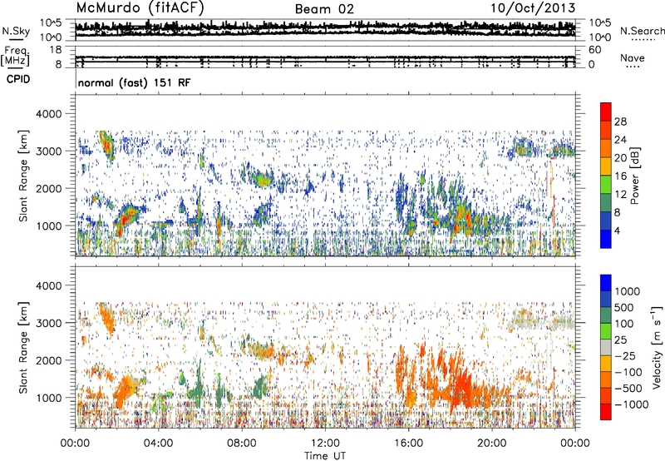Click the light green velocity colorbar segment
This screenshot has width=665, height=461.
click(606, 331)
